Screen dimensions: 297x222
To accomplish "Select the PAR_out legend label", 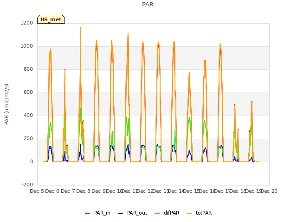I will click(137, 213).
